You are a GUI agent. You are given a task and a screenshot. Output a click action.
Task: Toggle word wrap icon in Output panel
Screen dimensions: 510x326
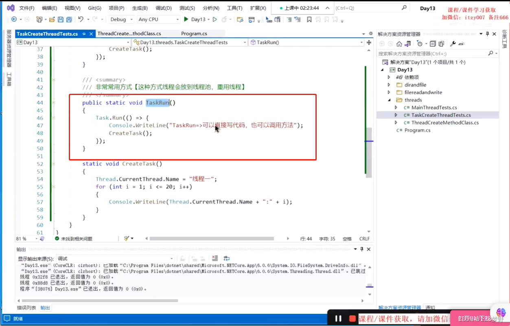pos(227,258)
